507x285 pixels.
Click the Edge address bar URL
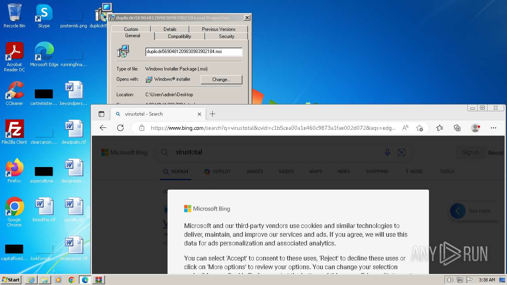click(x=273, y=128)
